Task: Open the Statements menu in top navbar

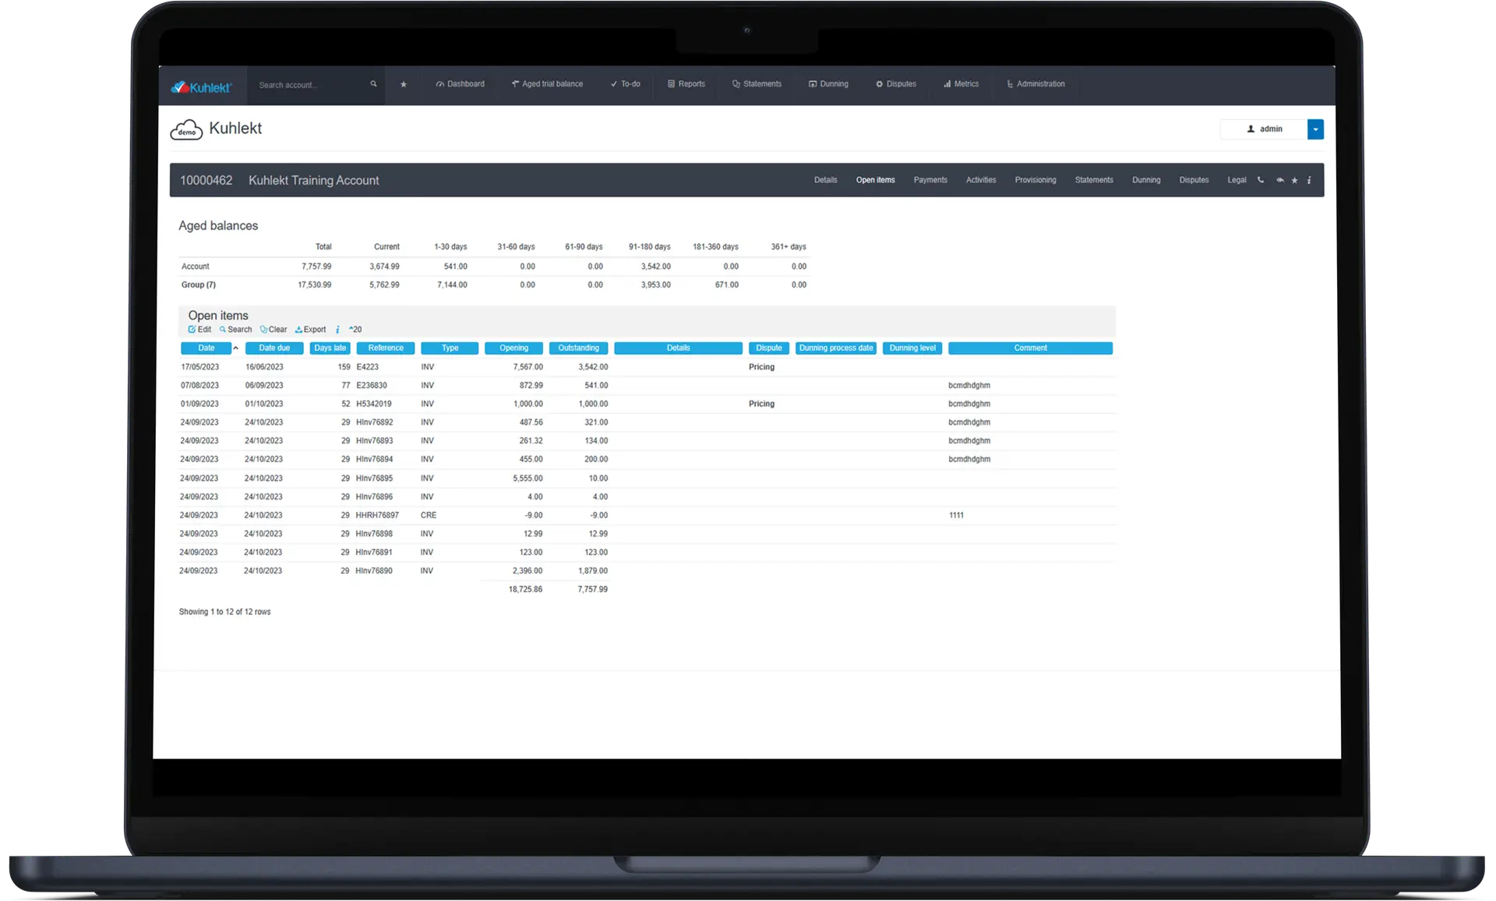Action: 757,84
